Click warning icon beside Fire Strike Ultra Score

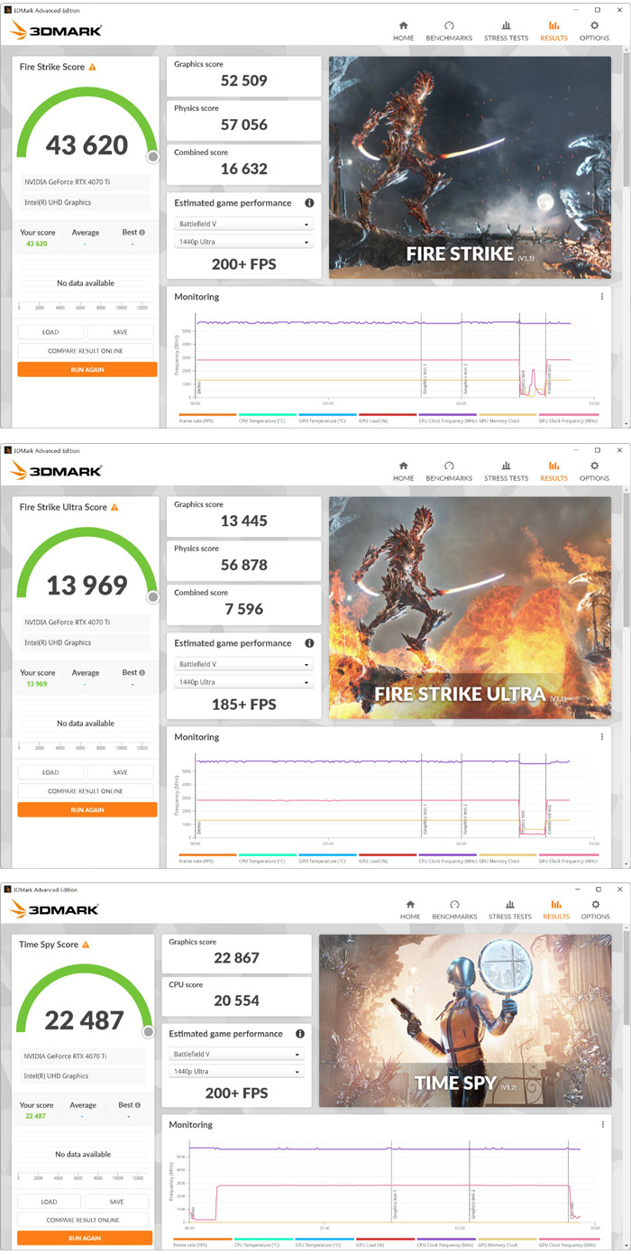(114, 508)
